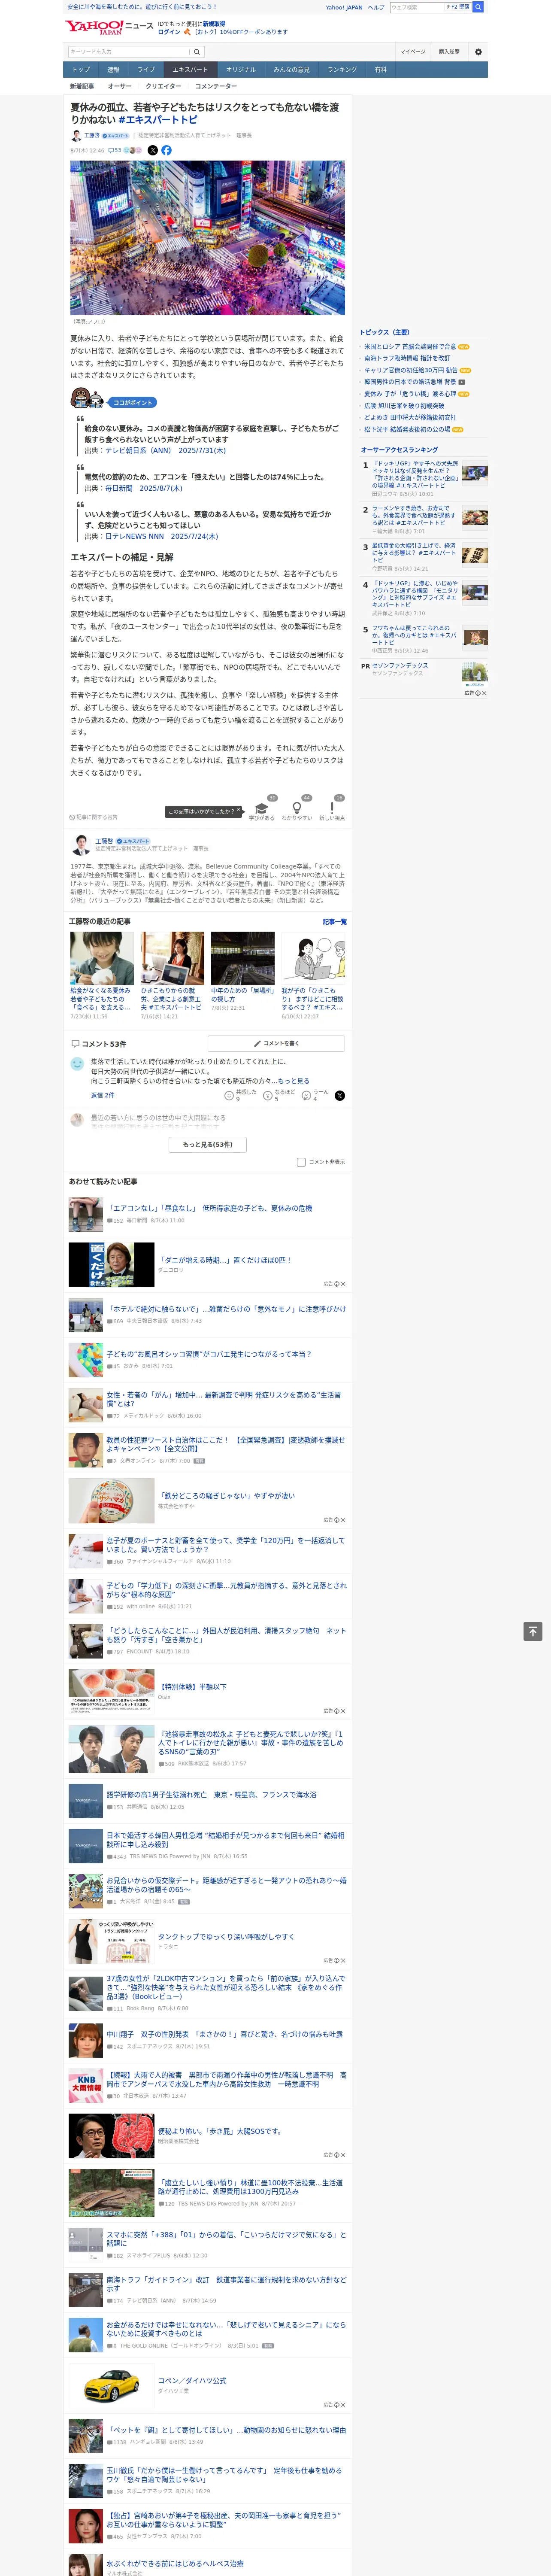
Task: Click the ログイン link in header
Action: [x=169, y=32]
